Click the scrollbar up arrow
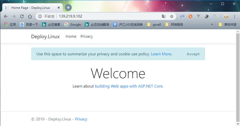 tap(238, 31)
